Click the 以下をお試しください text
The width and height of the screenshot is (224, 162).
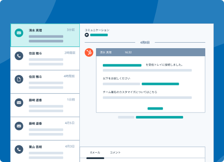(x=116, y=78)
